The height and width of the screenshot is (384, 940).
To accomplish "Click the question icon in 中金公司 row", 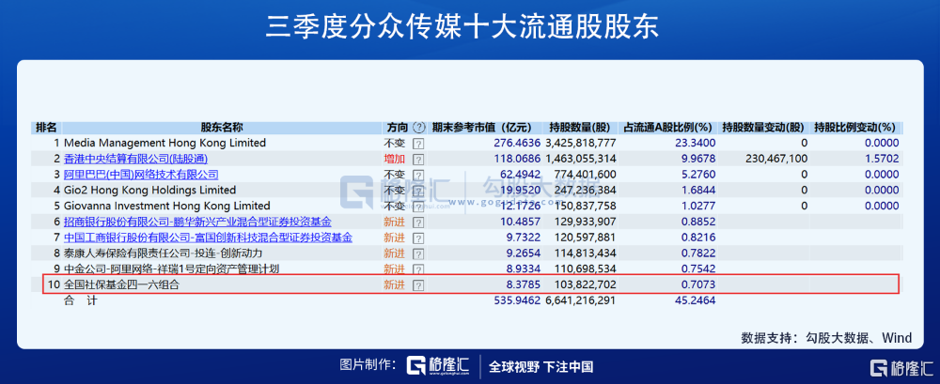I will point(418,269).
